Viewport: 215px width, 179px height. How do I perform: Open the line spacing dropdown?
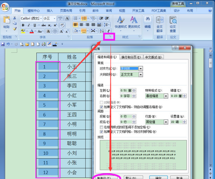click(166, 122)
